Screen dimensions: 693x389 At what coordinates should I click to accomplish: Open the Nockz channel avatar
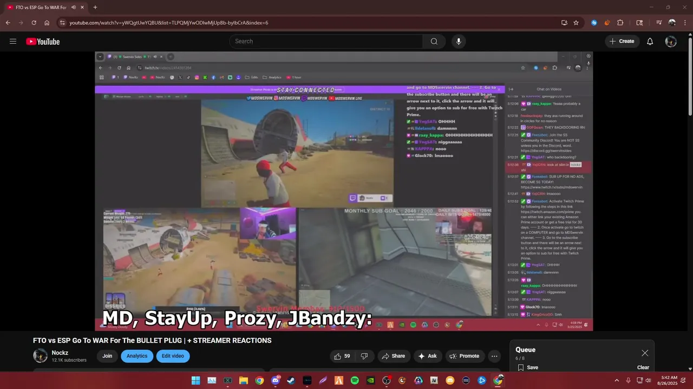[x=40, y=356]
